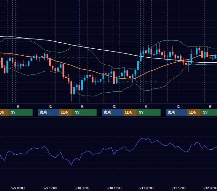The width and height of the screenshot is (217, 191).
Task: Select the 東京 session block on 5/10
Action: click(x=113, y=112)
